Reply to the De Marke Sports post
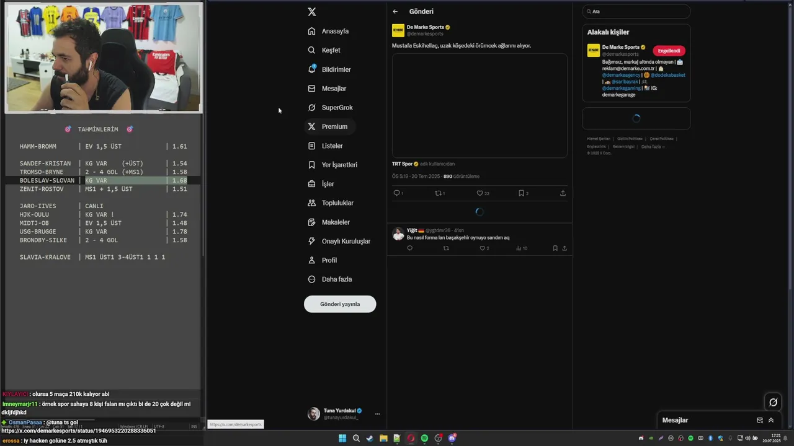 click(396, 193)
